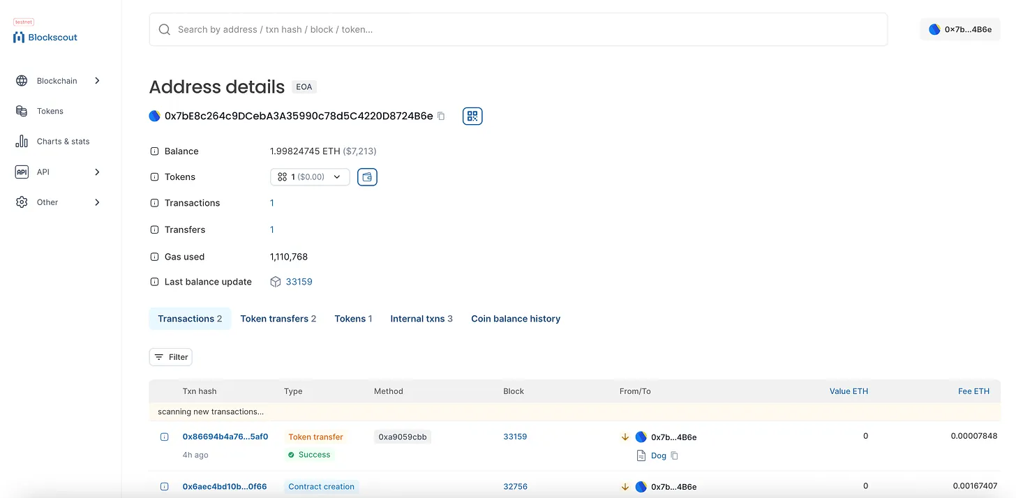
Task: Click the Last balance update info icon
Action: pos(154,282)
